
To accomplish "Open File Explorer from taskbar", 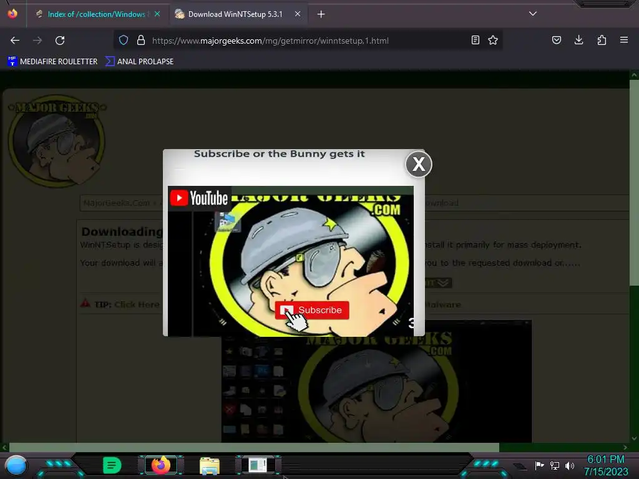I will 210,465.
